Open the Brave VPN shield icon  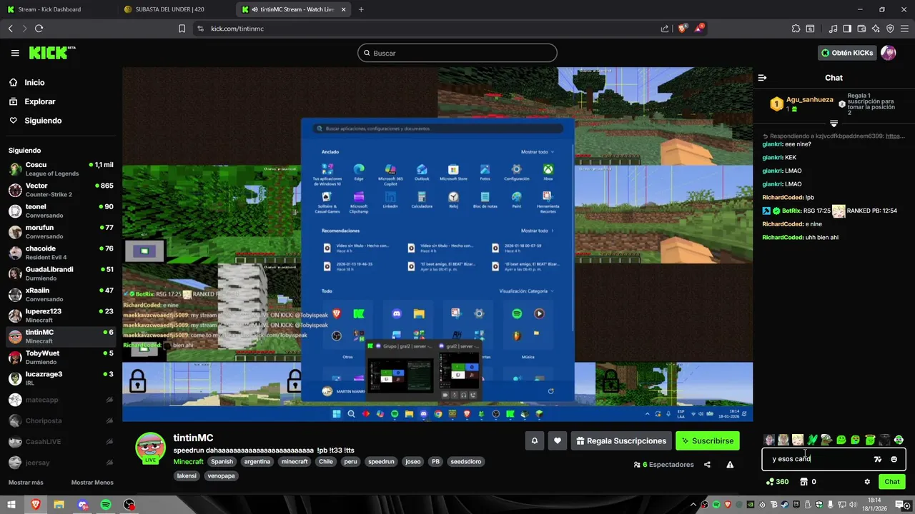[890, 29]
